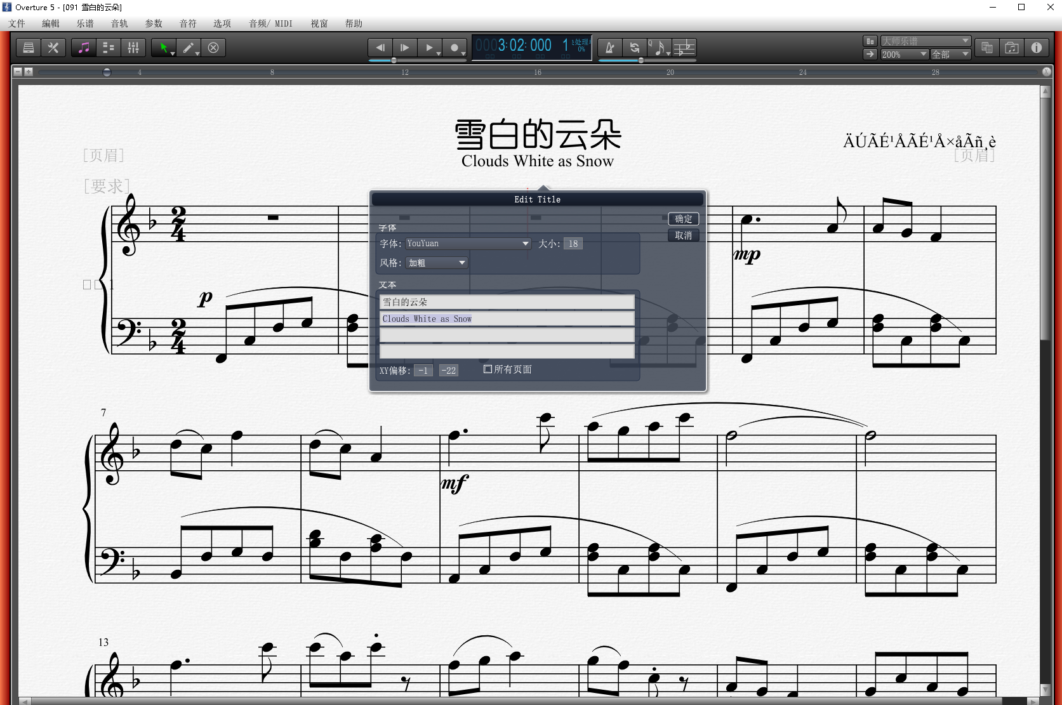Open the 文件 menu
Image resolution: width=1062 pixels, height=705 pixels.
(x=17, y=23)
